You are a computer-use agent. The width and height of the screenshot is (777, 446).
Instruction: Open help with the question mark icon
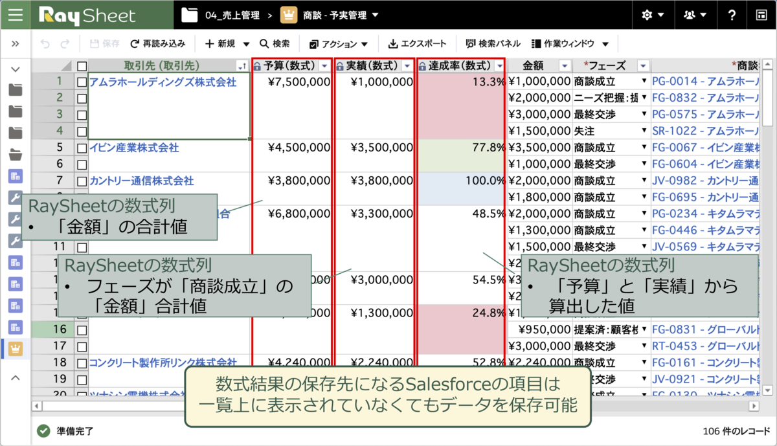pos(732,15)
